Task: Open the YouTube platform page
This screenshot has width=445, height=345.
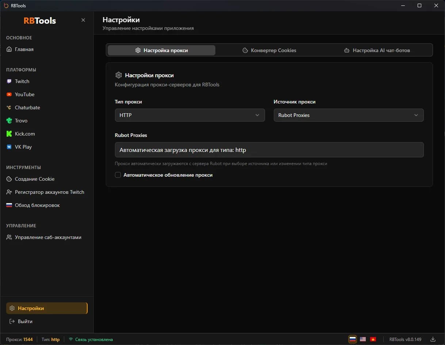Action: pyautogui.click(x=47, y=94)
